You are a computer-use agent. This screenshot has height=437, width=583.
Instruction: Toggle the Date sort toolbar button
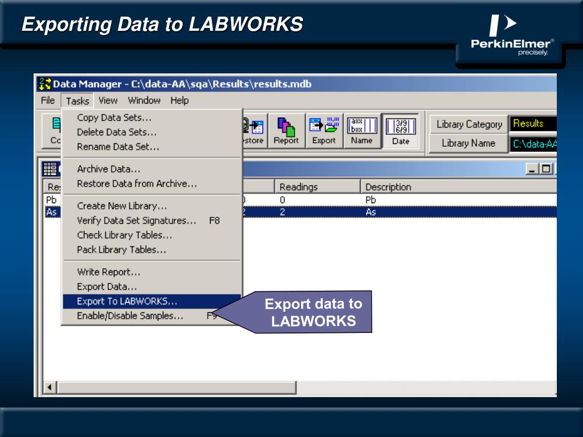tap(400, 131)
